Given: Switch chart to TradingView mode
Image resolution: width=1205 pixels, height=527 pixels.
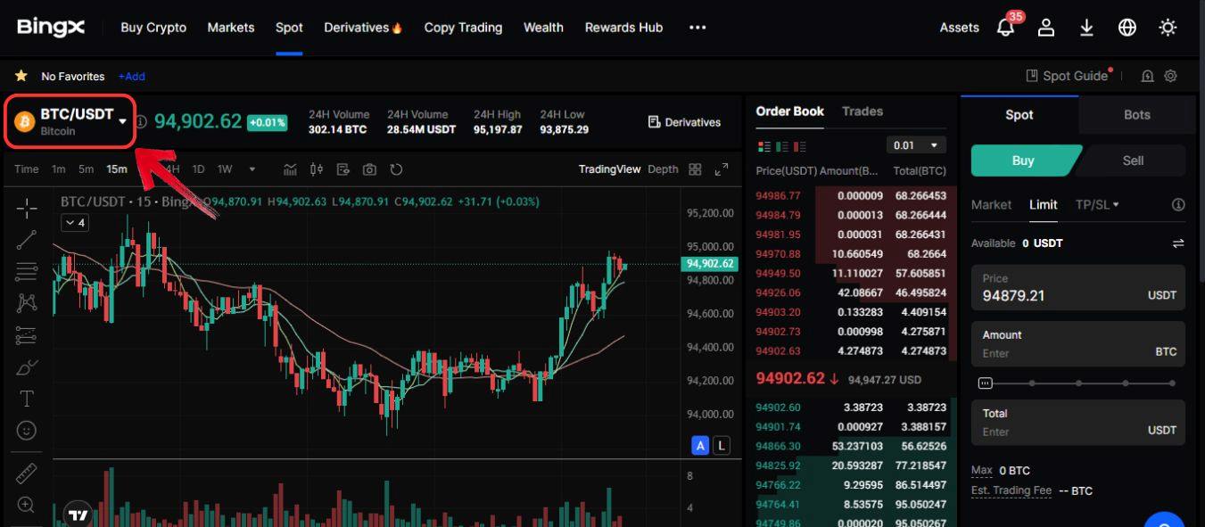Looking at the screenshot, I should tap(609, 169).
